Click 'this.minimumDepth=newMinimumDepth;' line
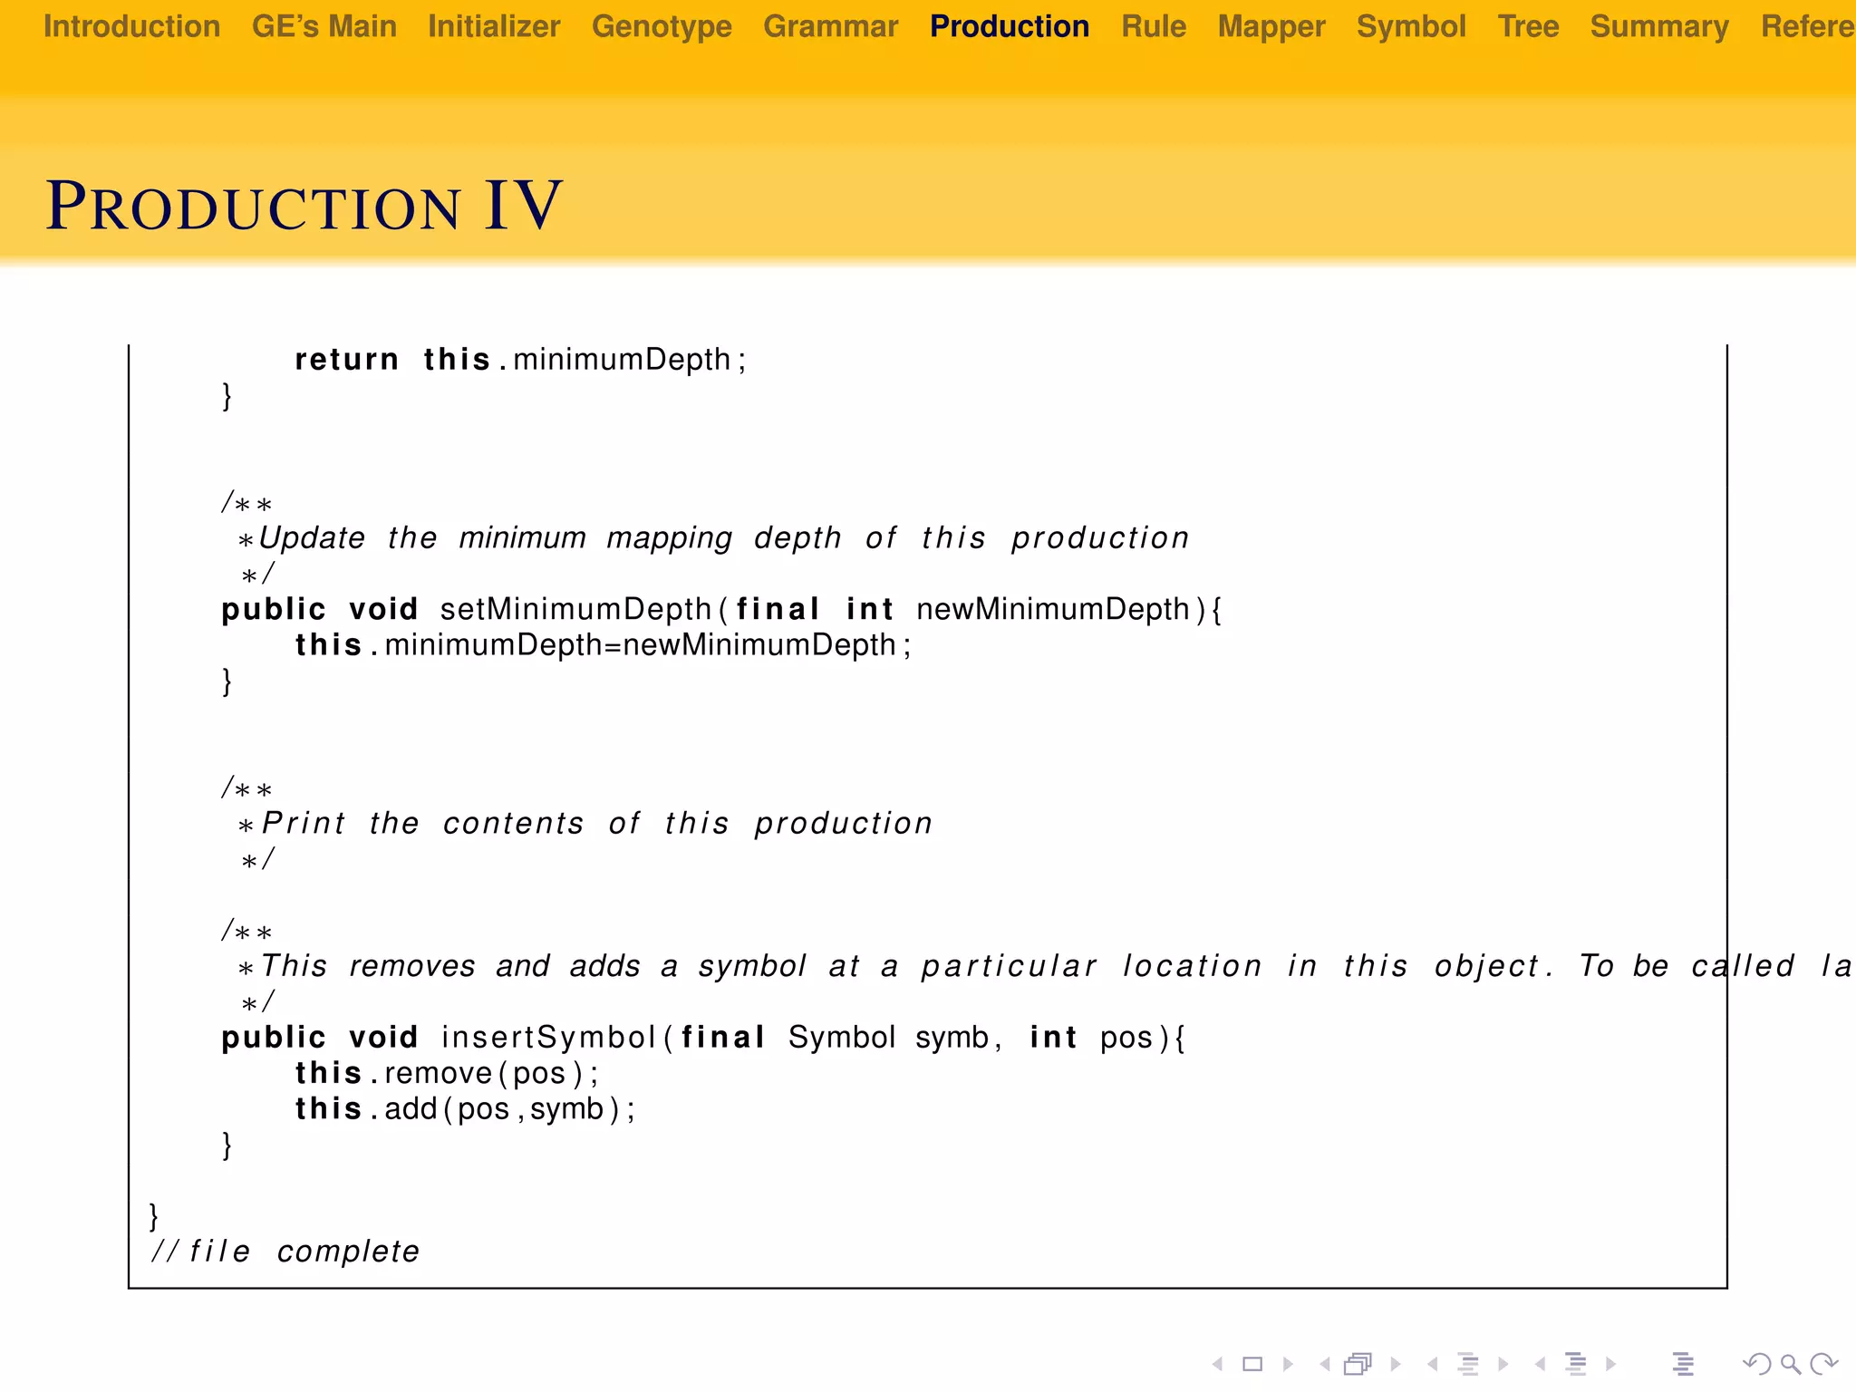 (603, 645)
